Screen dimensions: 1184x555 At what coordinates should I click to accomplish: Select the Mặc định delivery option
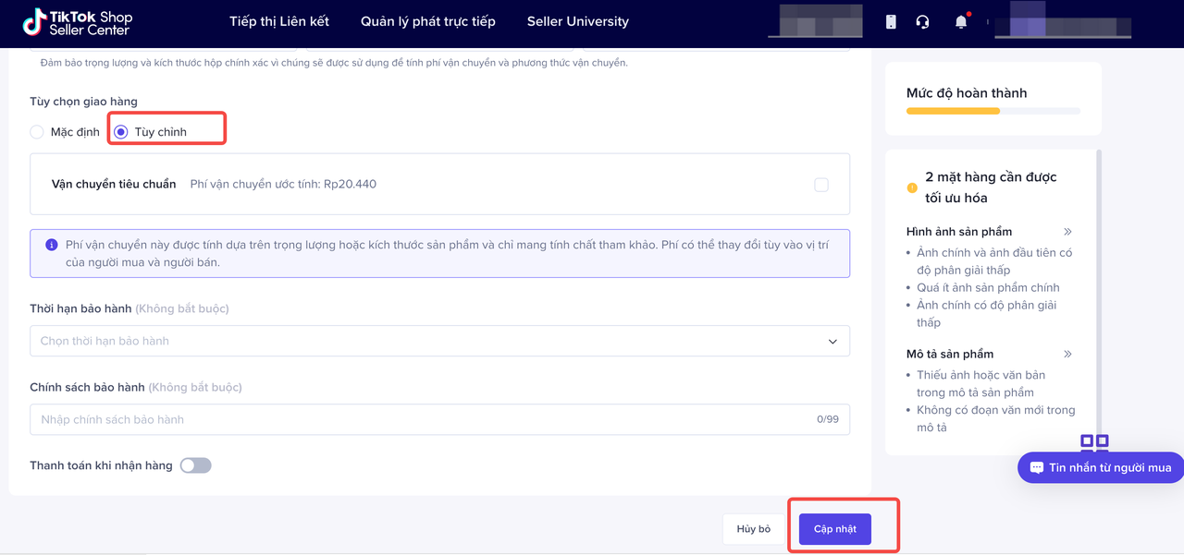(x=37, y=132)
